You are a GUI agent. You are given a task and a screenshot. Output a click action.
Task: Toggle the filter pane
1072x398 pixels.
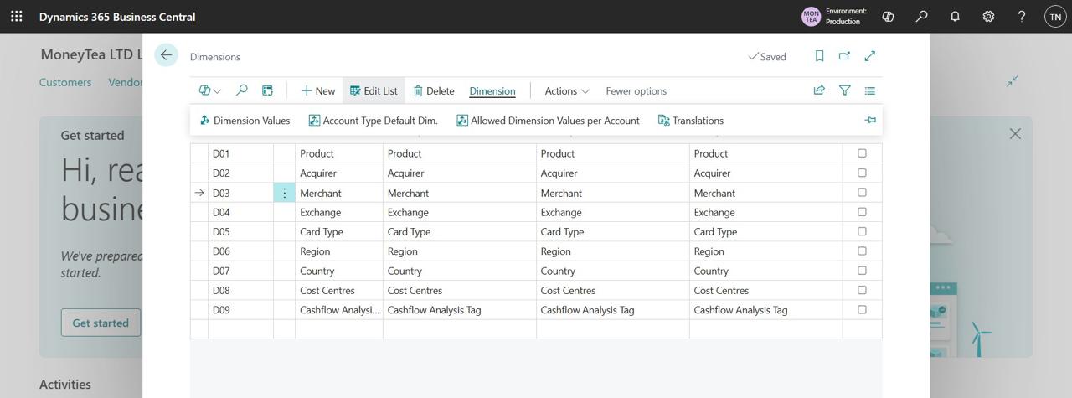[844, 90]
